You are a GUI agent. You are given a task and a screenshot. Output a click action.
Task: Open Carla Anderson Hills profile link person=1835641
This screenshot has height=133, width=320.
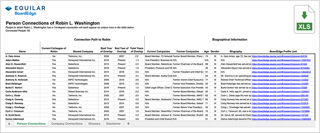tap(281, 92)
